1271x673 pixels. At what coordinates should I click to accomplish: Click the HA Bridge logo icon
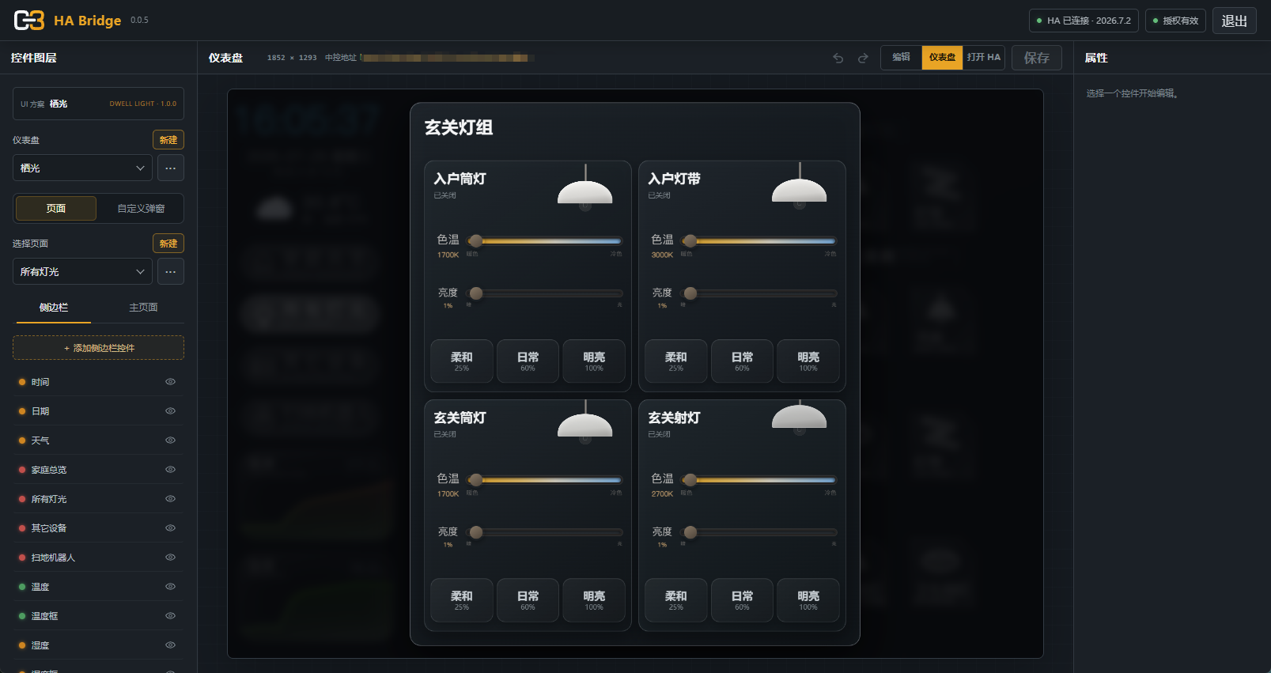click(x=29, y=21)
